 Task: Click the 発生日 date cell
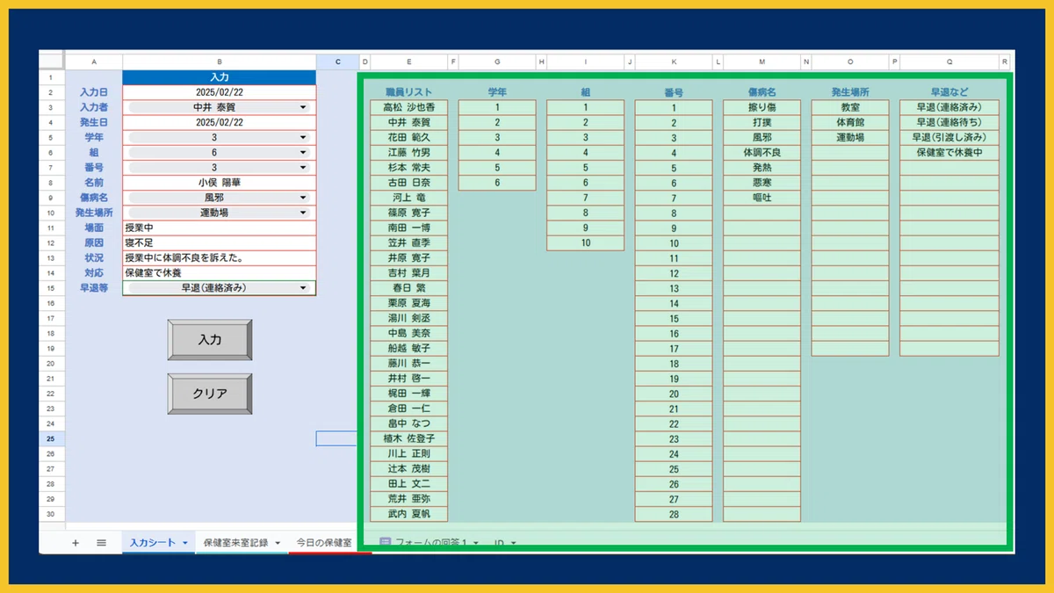(219, 122)
